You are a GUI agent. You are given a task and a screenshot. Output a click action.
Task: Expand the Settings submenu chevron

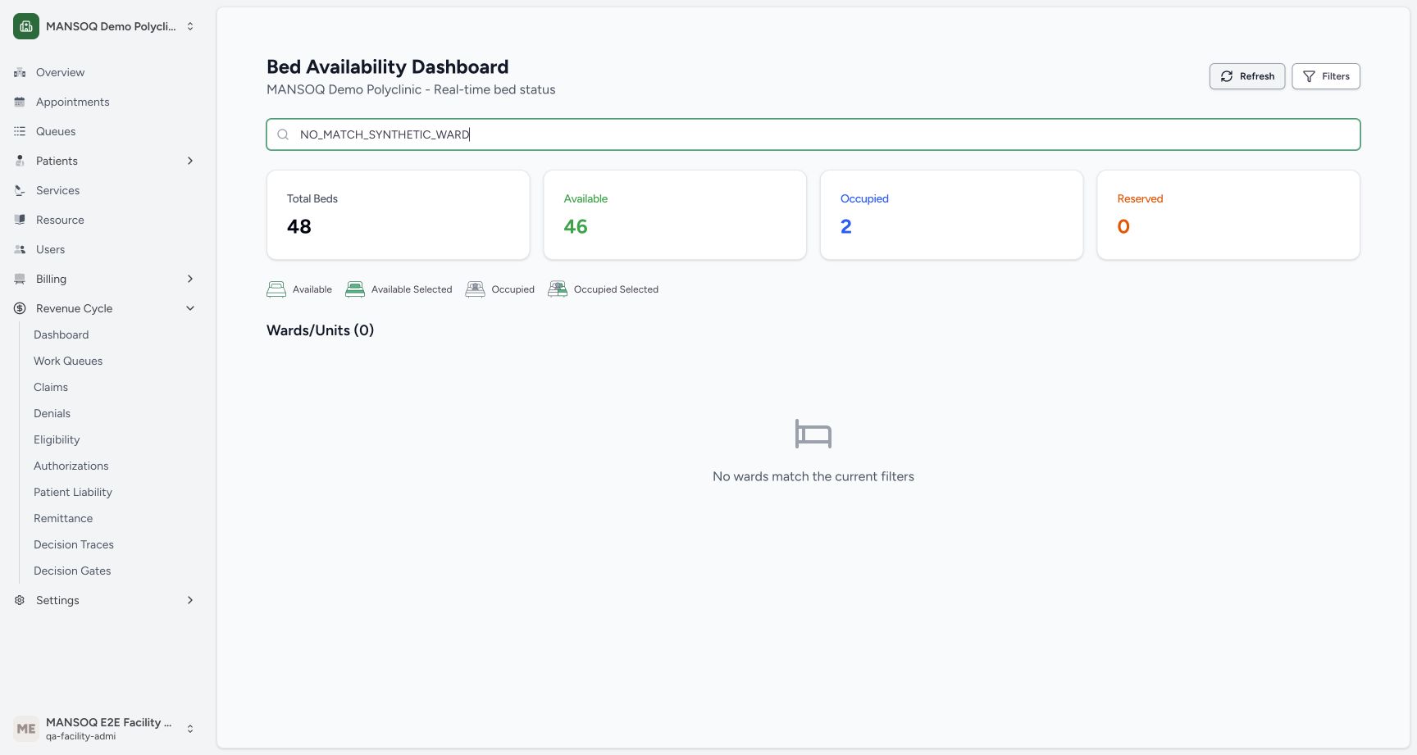click(190, 600)
